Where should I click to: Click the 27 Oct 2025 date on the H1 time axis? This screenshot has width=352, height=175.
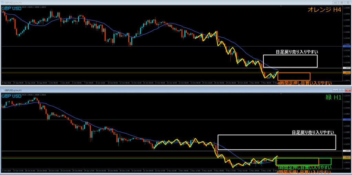click(6, 171)
